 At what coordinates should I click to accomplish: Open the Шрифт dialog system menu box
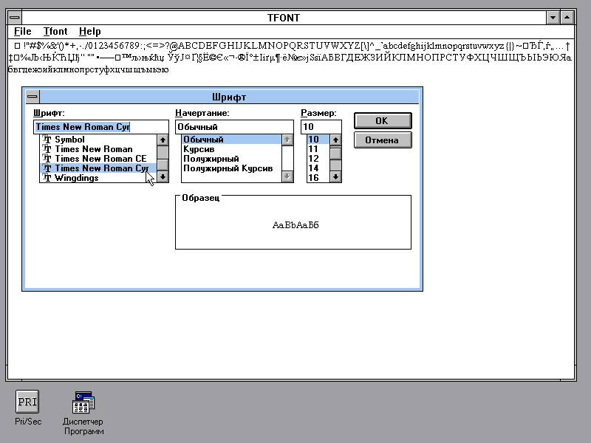click(31, 97)
